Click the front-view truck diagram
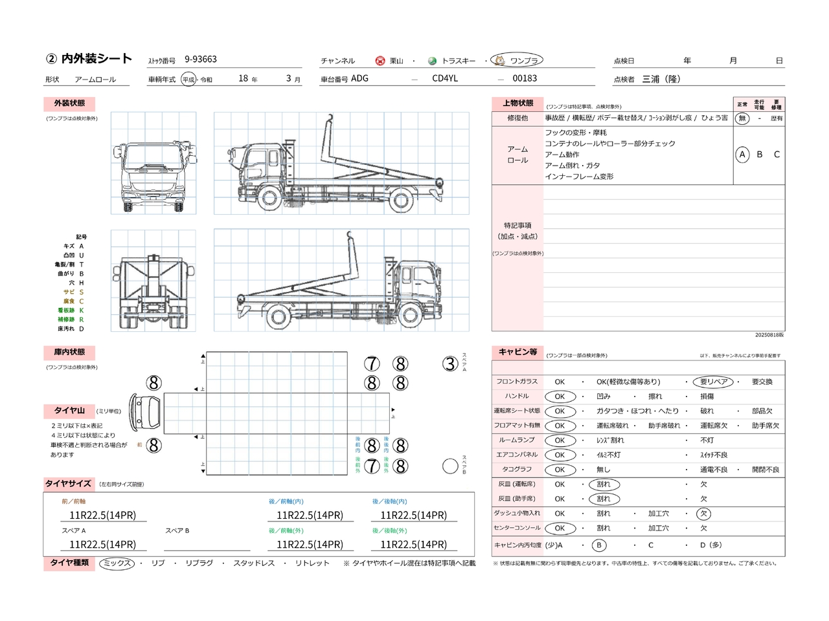The image size is (829, 621). tap(153, 163)
